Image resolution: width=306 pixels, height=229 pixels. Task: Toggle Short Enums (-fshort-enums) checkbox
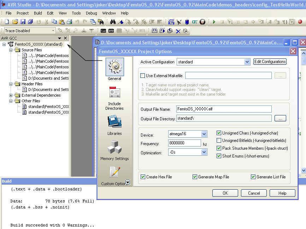pos(219,156)
